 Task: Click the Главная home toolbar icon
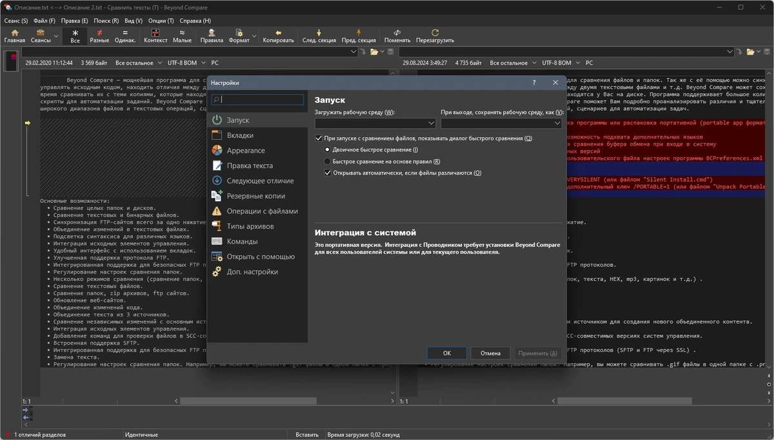[x=14, y=36]
